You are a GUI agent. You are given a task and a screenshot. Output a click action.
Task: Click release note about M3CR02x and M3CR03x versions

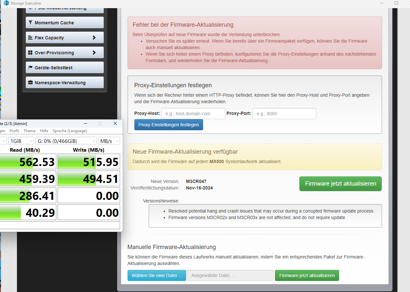(257, 217)
